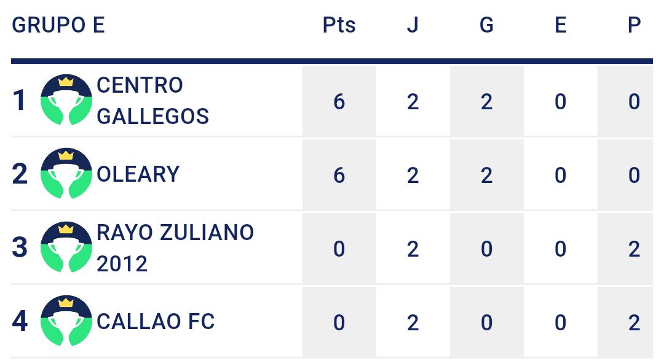Open the OLEARY team name link
The width and height of the screenshot is (664, 361).
(138, 174)
